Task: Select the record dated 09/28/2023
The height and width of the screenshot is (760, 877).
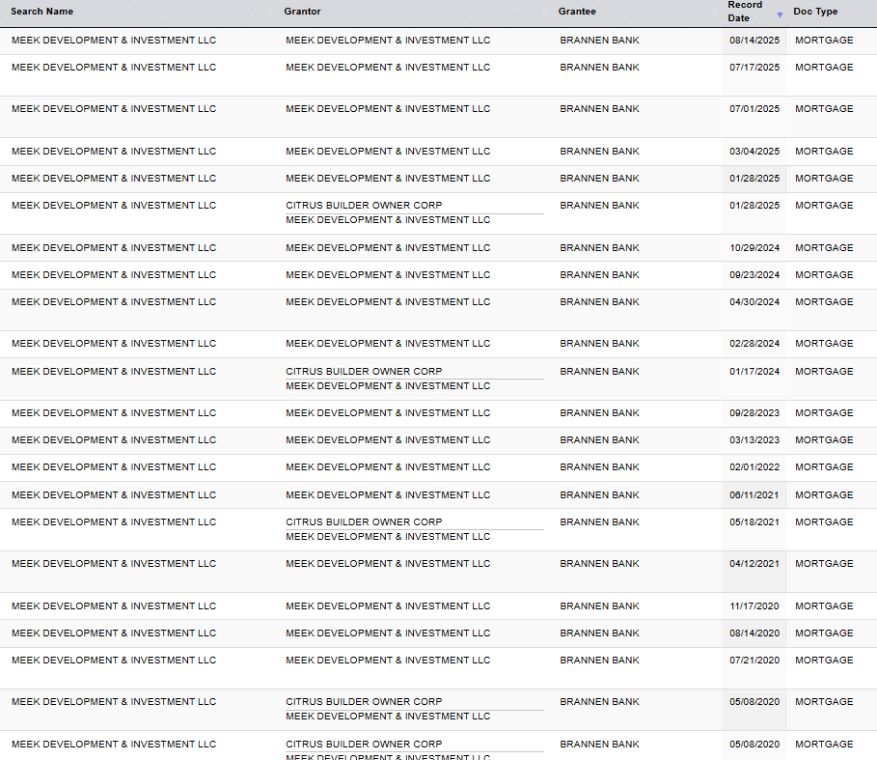Action: [754, 413]
